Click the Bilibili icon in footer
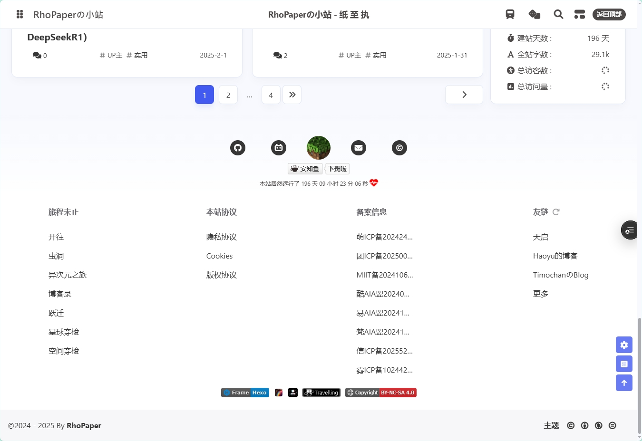The width and height of the screenshot is (642, 441). pyautogui.click(x=279, y=148)
